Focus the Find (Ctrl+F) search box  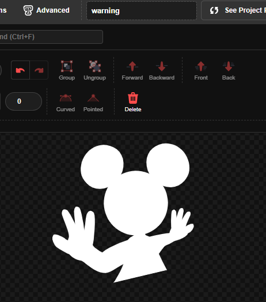tap(51, 37)
